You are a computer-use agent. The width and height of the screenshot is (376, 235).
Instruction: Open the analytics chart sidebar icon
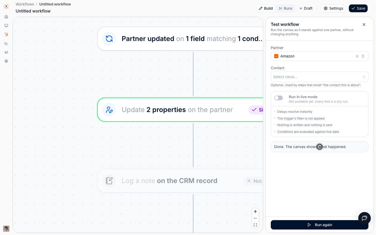[x=6, y=43]
